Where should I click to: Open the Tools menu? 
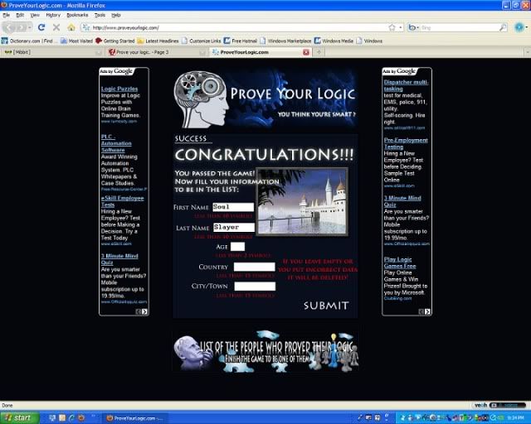[100, 15]
